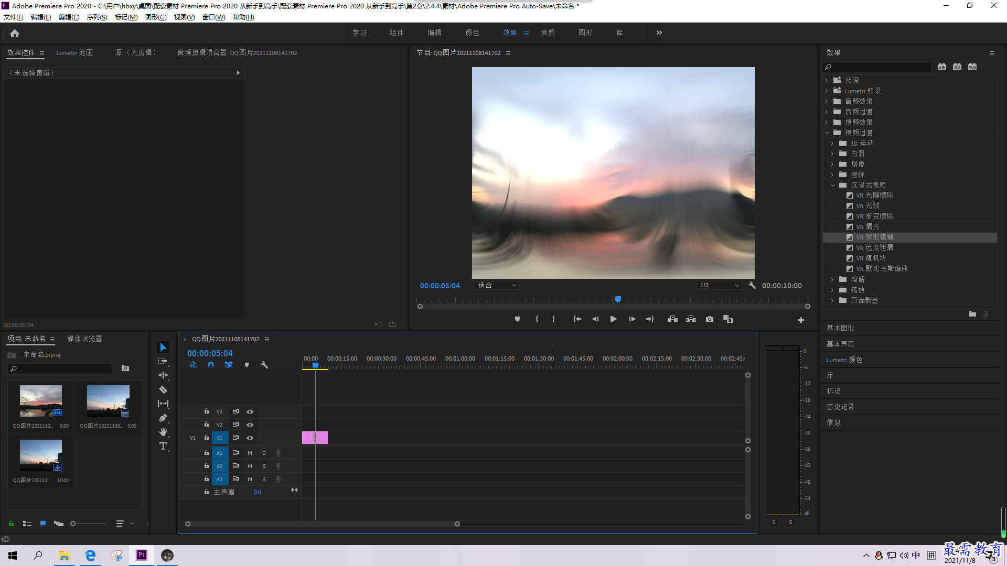Switch project panel to icon view
1007x566 pixels.
tap(43, 524)
